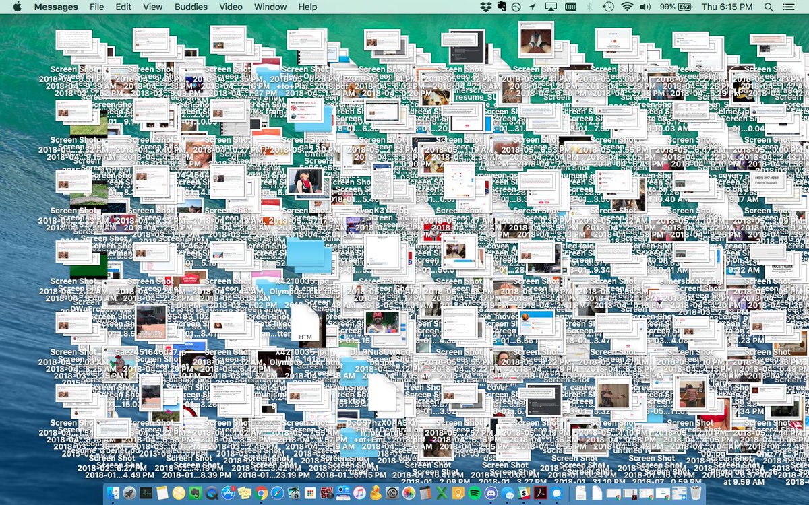Open the Help menu
809x505 pixels.
tap(307, 7)
